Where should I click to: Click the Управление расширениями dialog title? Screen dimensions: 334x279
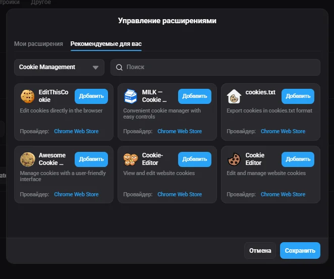[167, 21]
